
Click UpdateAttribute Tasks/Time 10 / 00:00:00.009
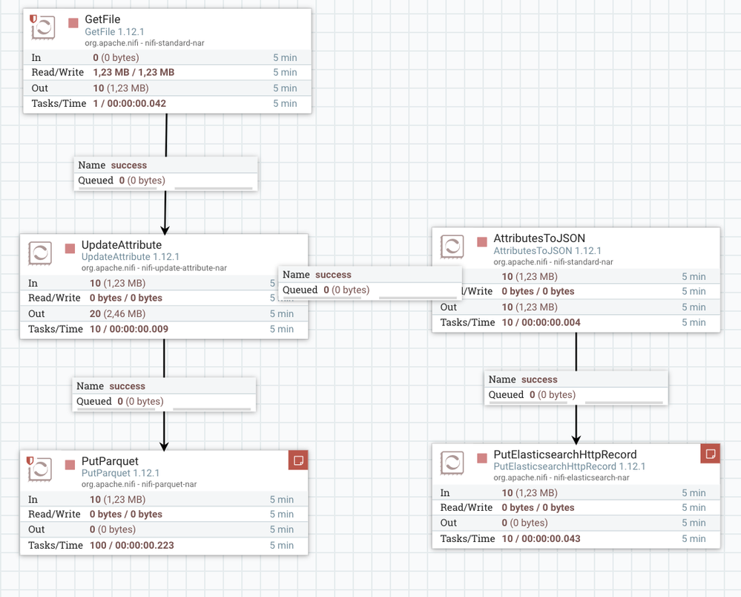click(x=129, y=329)
